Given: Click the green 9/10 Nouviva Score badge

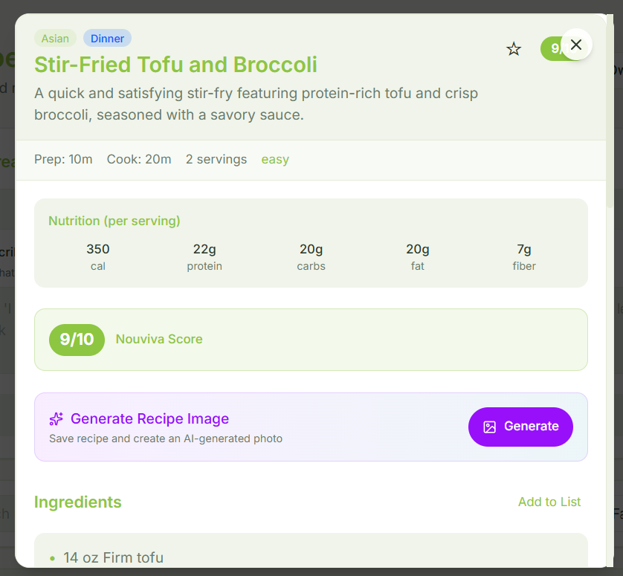Looking at the screenshot, I should coord(77,340).
